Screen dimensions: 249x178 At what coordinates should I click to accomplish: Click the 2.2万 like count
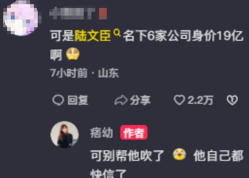click(200, 100)
